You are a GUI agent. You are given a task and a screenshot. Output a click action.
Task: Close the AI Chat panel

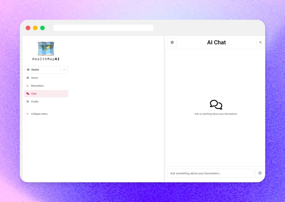point(260,42)
